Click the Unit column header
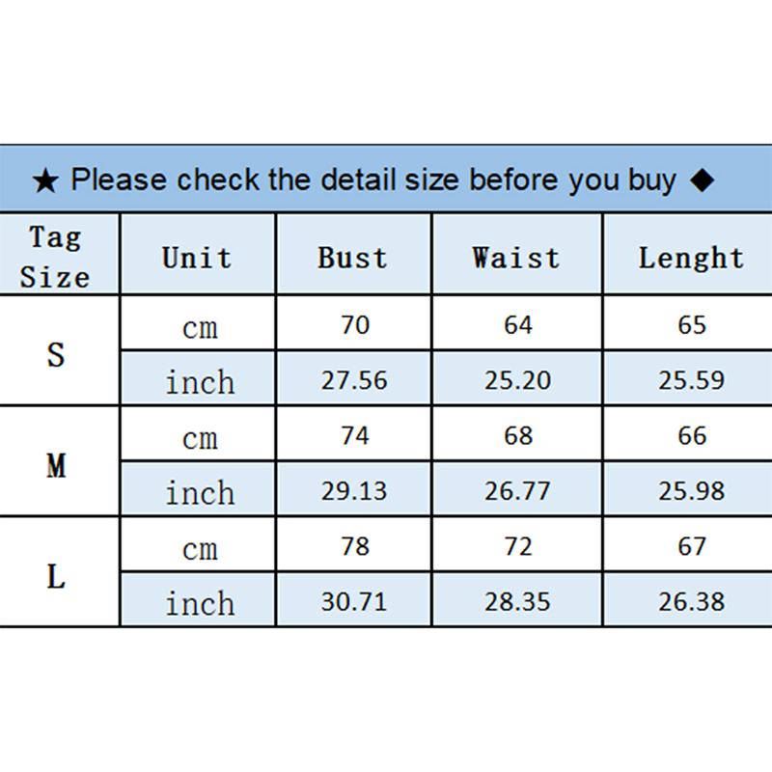The image size is (772, 772). click(x=198, y=258)
